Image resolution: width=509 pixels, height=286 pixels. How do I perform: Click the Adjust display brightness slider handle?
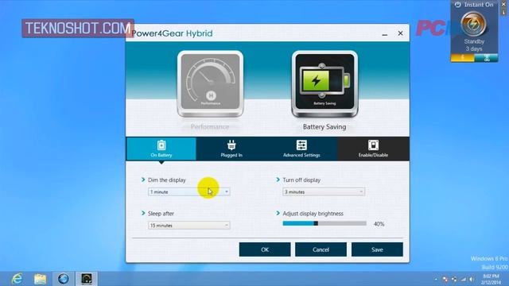coord(316,223)
